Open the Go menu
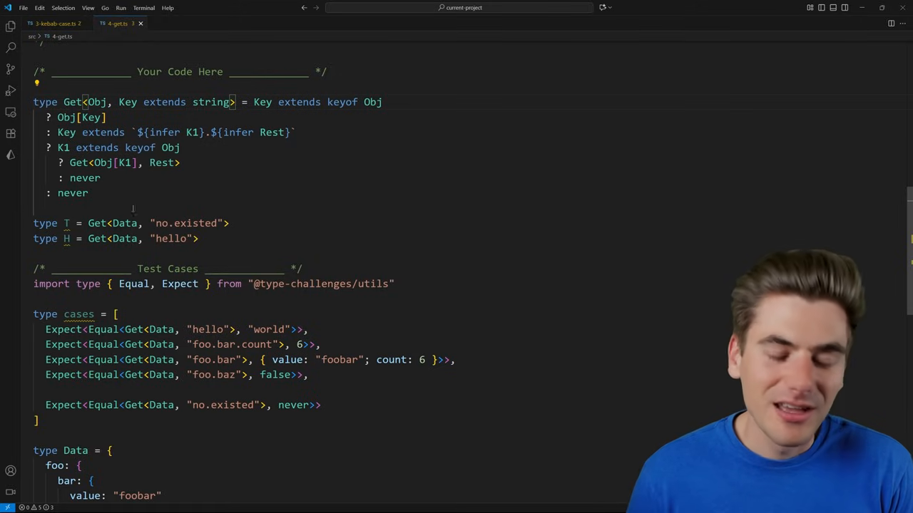Image resolution: width=913 pixels, height=513 pixels. [x=105, y=8]
